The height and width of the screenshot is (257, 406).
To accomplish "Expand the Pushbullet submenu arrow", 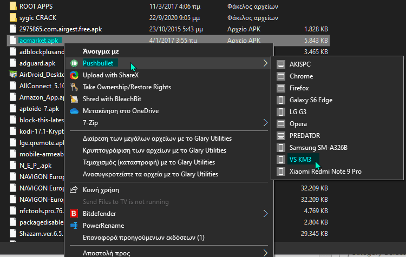I will coord(265,63).
